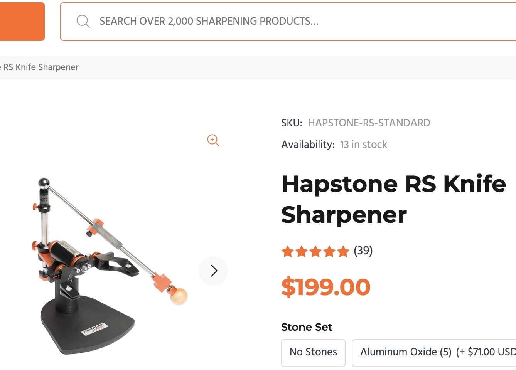The width and height of the screenshot is (516, 370).
Task: Click the search icon inside the search bar
Action: [x=83, y=21]
